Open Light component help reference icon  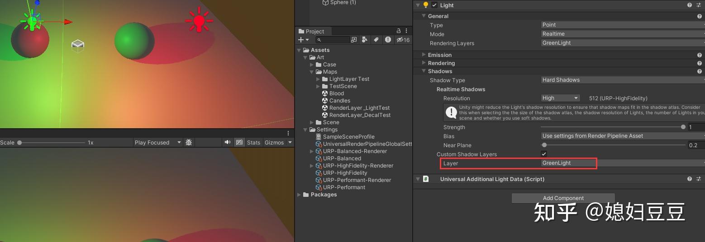coord(690,5)
